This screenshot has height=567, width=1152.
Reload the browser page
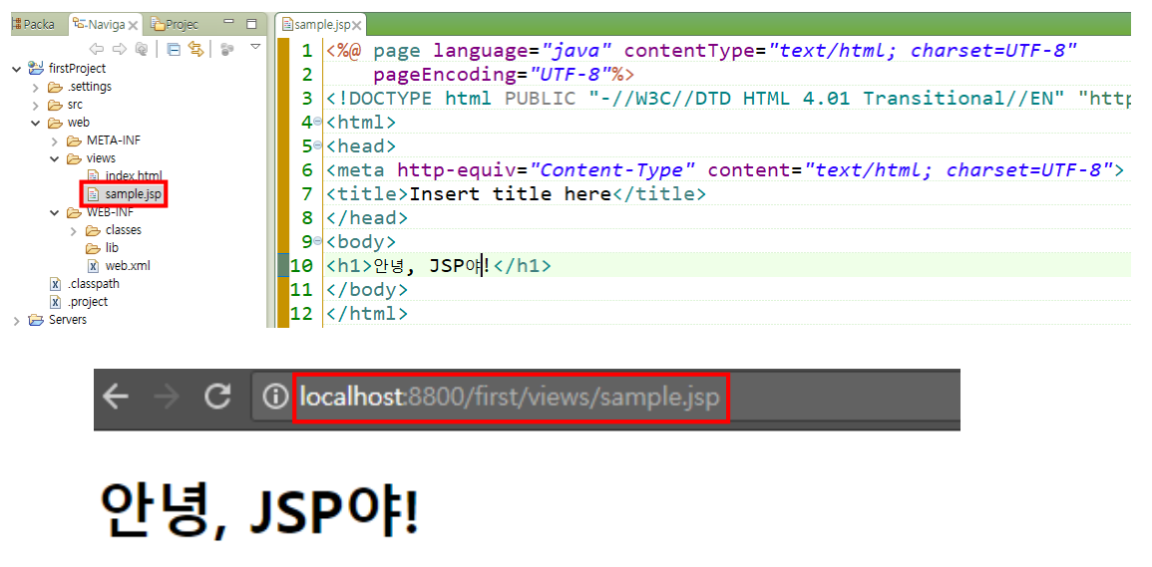(217, 398)
